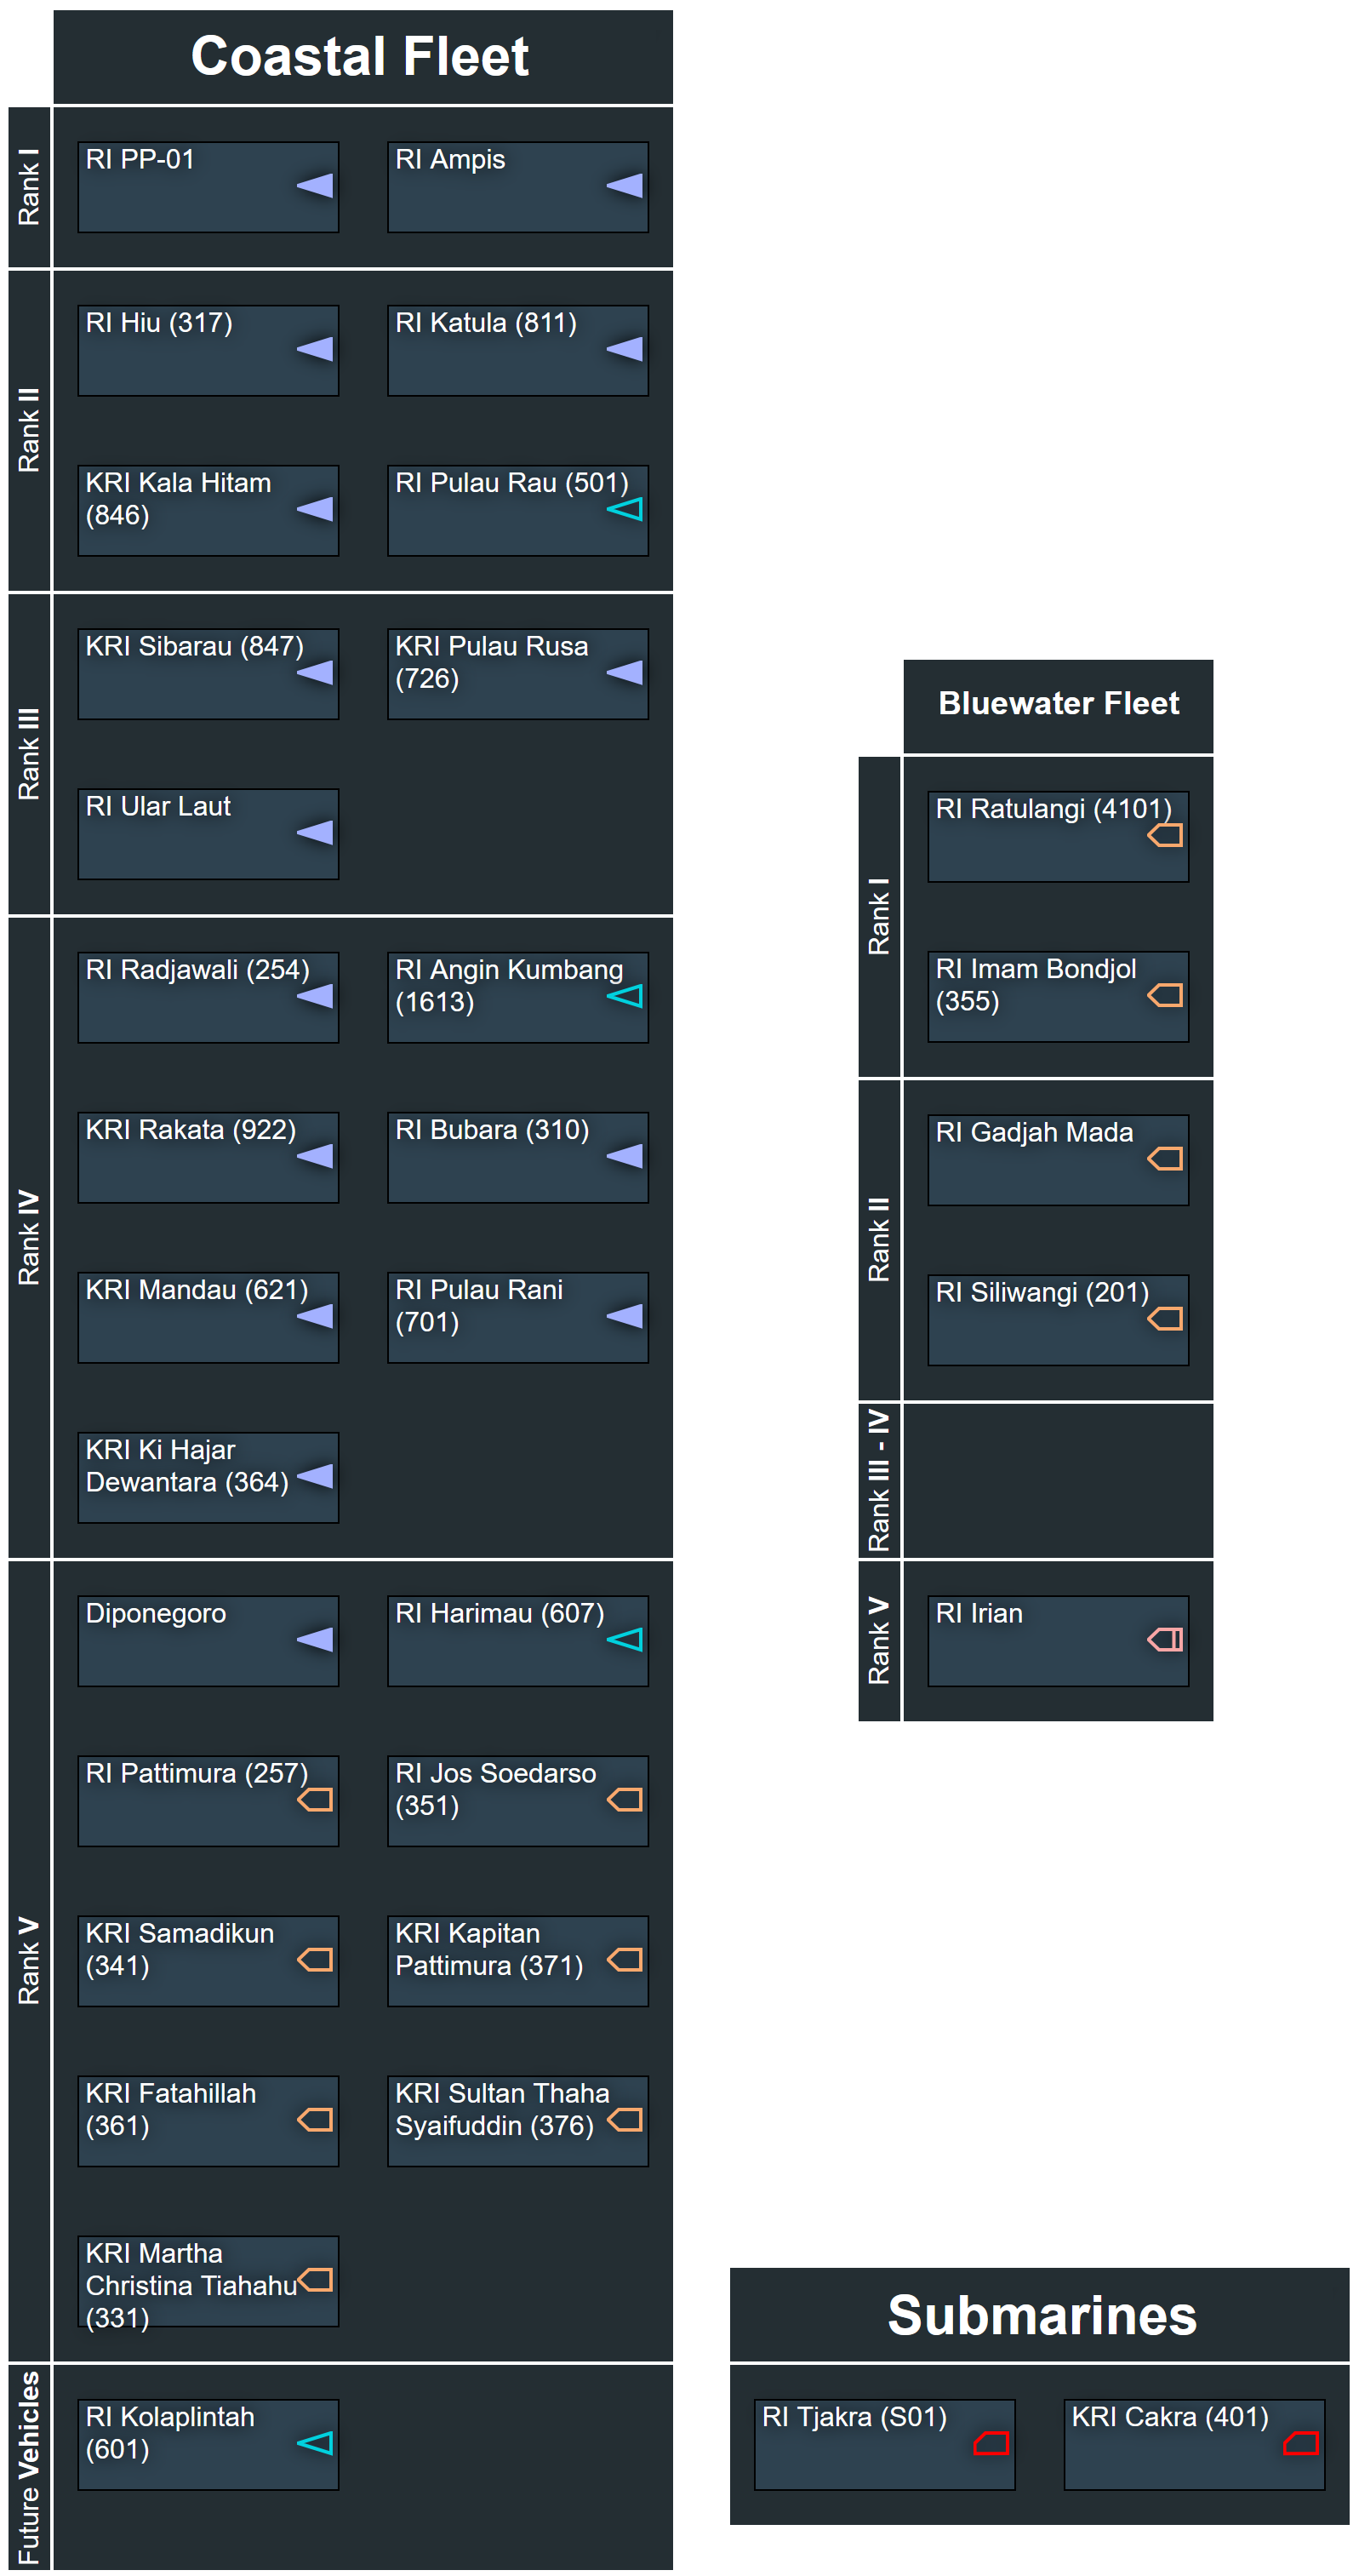Click the Bluewater Rank III - IV label
1359x2576 pixels.
coord(878,1480)
